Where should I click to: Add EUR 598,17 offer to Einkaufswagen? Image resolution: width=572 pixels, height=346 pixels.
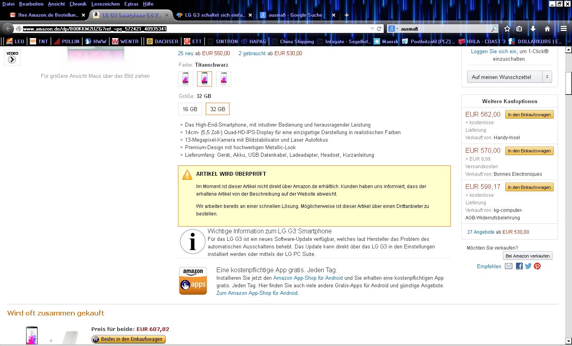(x=529, y=187)
